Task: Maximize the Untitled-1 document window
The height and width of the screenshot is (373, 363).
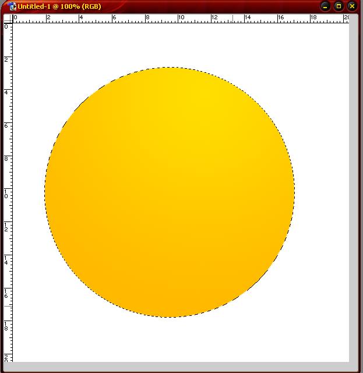Action: point(339,6)
